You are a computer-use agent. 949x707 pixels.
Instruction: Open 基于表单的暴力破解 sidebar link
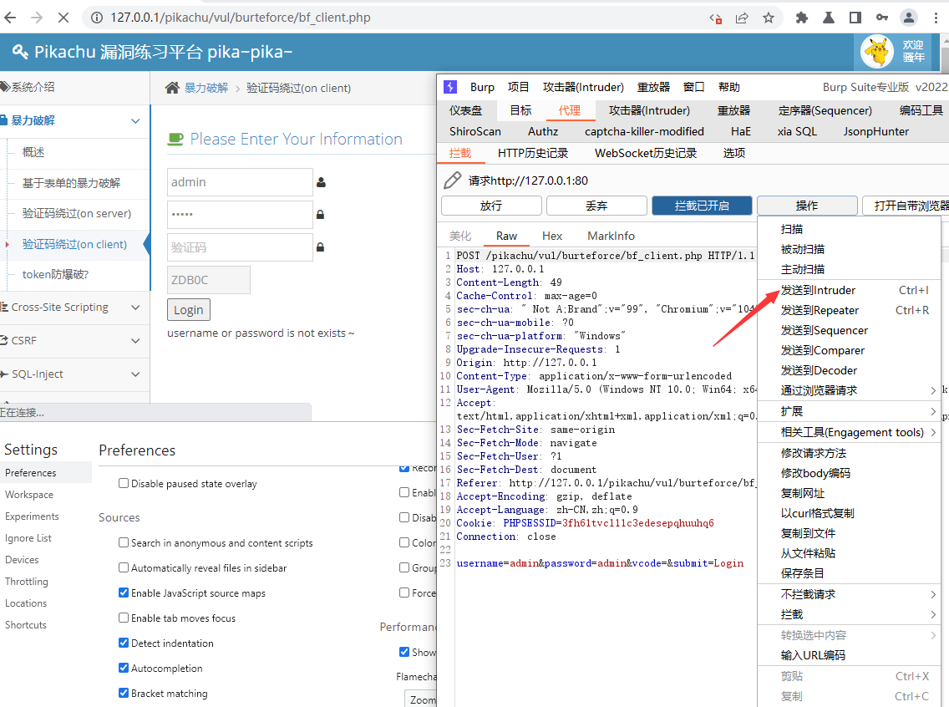coord(71,183)
